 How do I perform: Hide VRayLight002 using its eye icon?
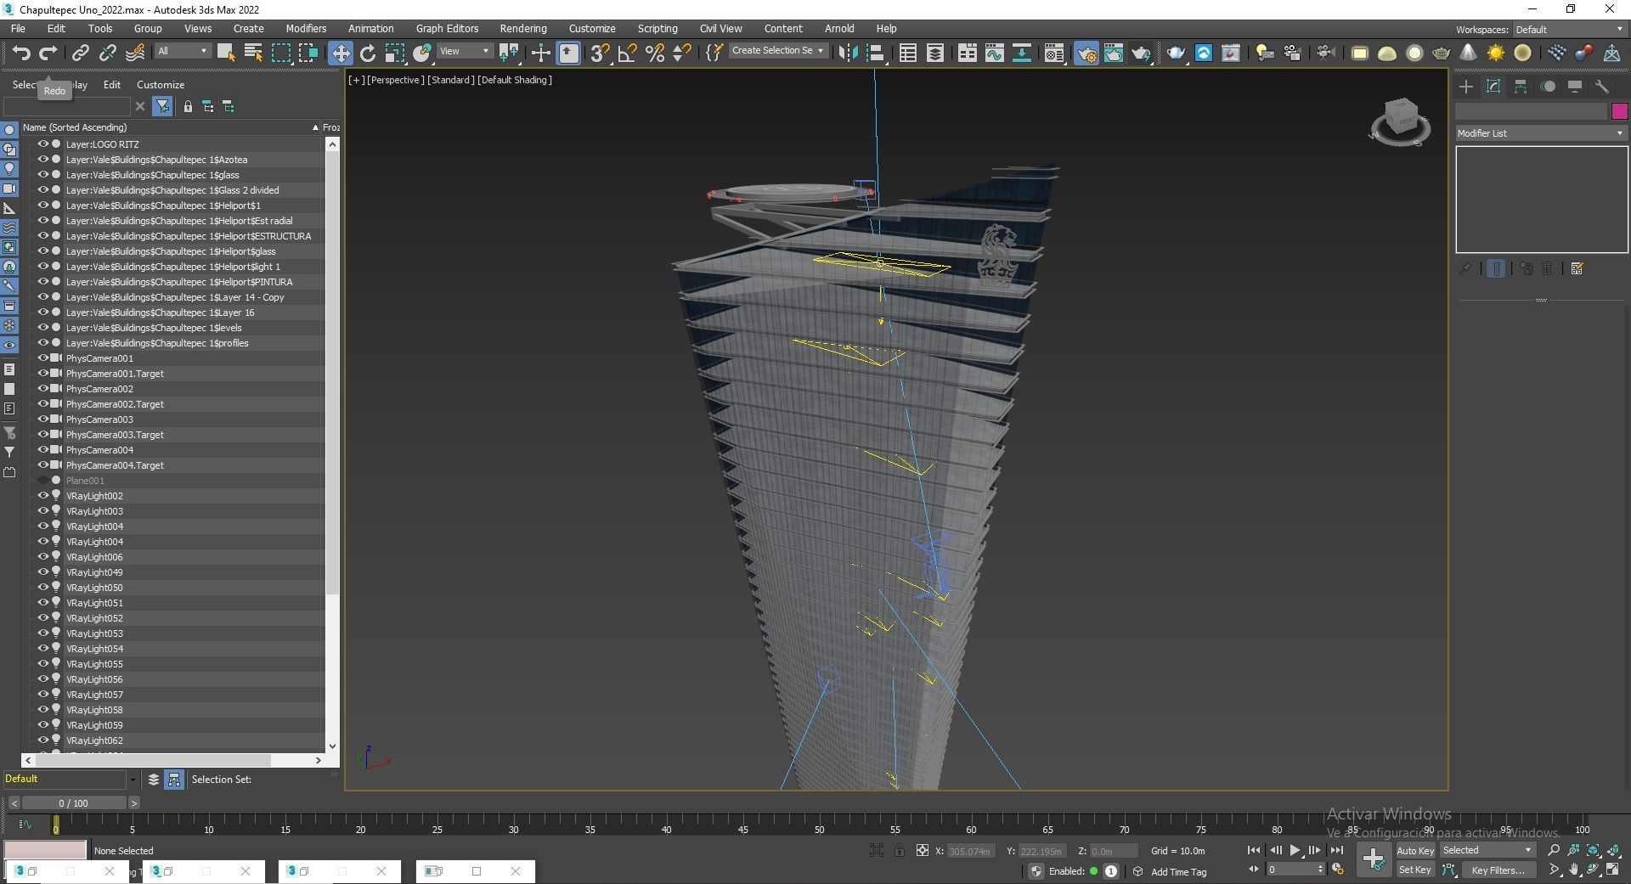42,496
